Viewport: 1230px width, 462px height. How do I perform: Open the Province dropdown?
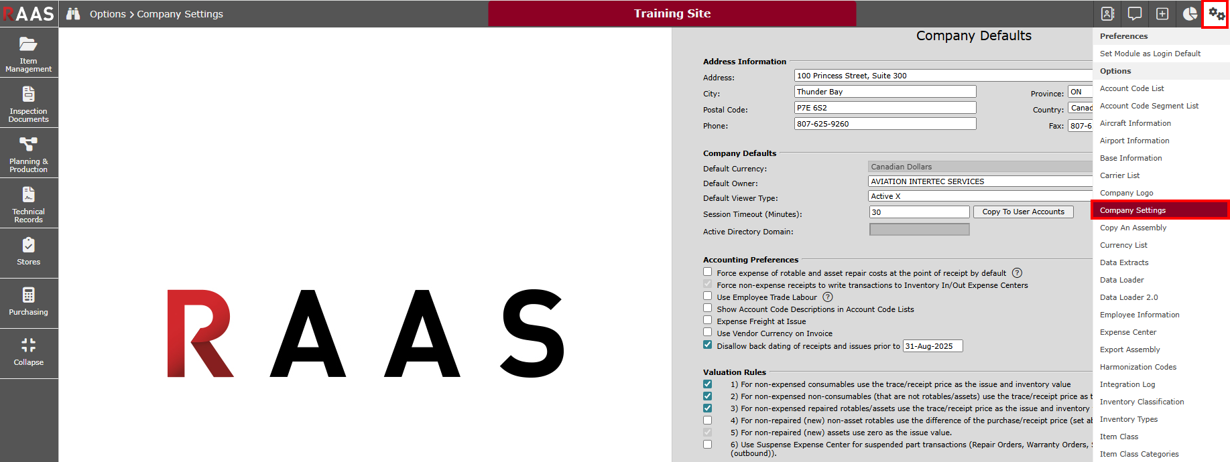(x=1080, y=92)
